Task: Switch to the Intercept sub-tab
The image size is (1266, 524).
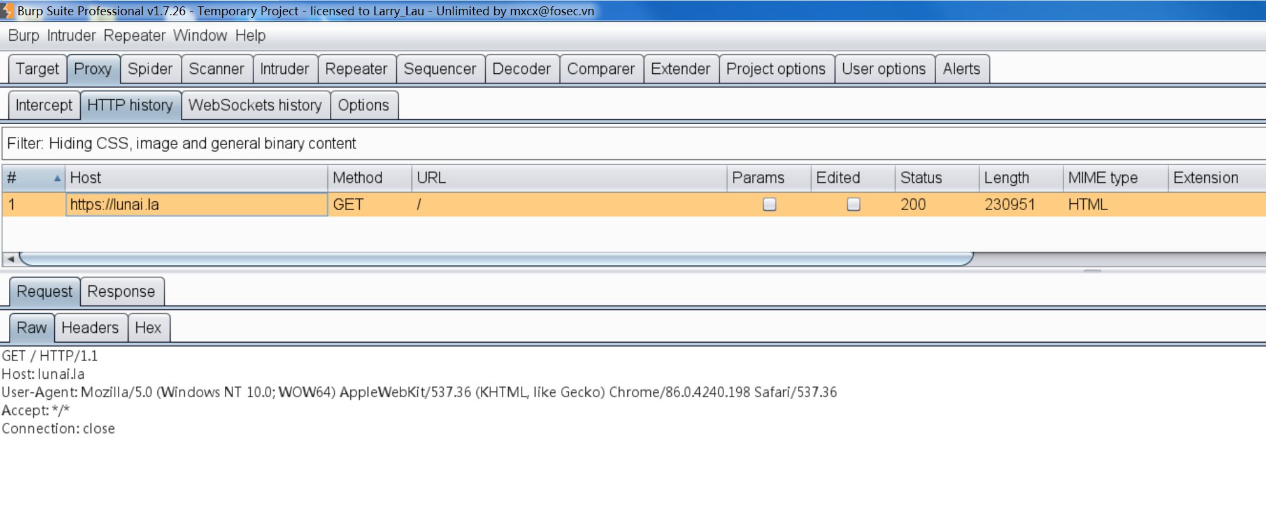Action: click(x=44, y=105)
